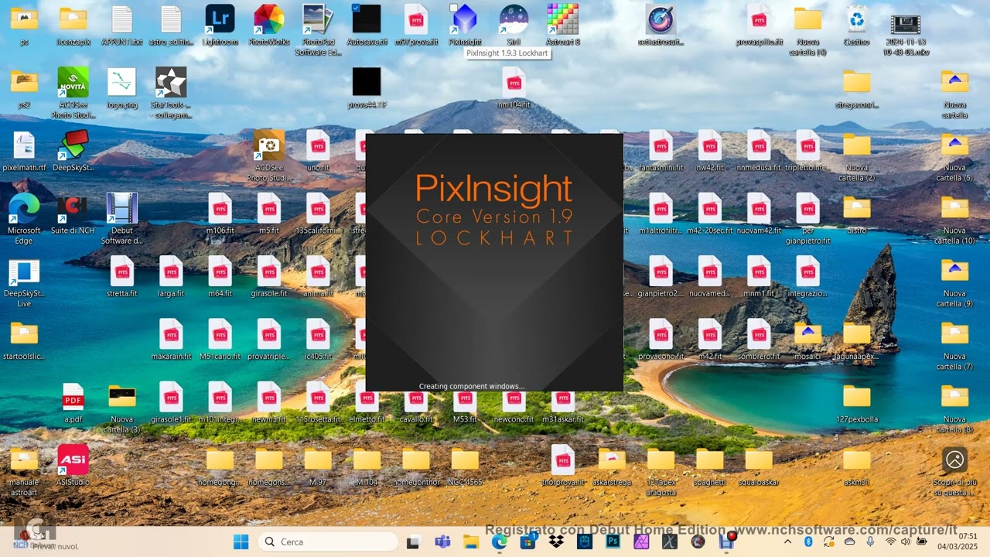Expand the hidden system tray icons chevron

pyautogui.click(x=787, y=542)
